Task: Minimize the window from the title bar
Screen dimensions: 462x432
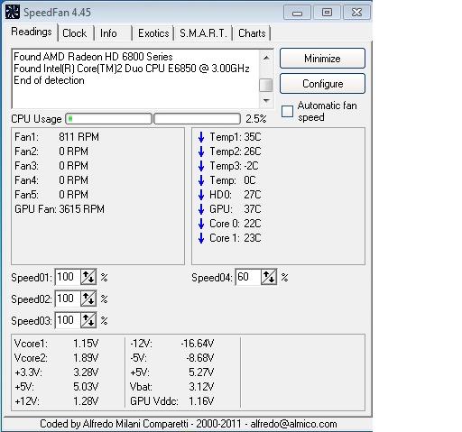Action: pyautogui.click(x=297, y=13)
